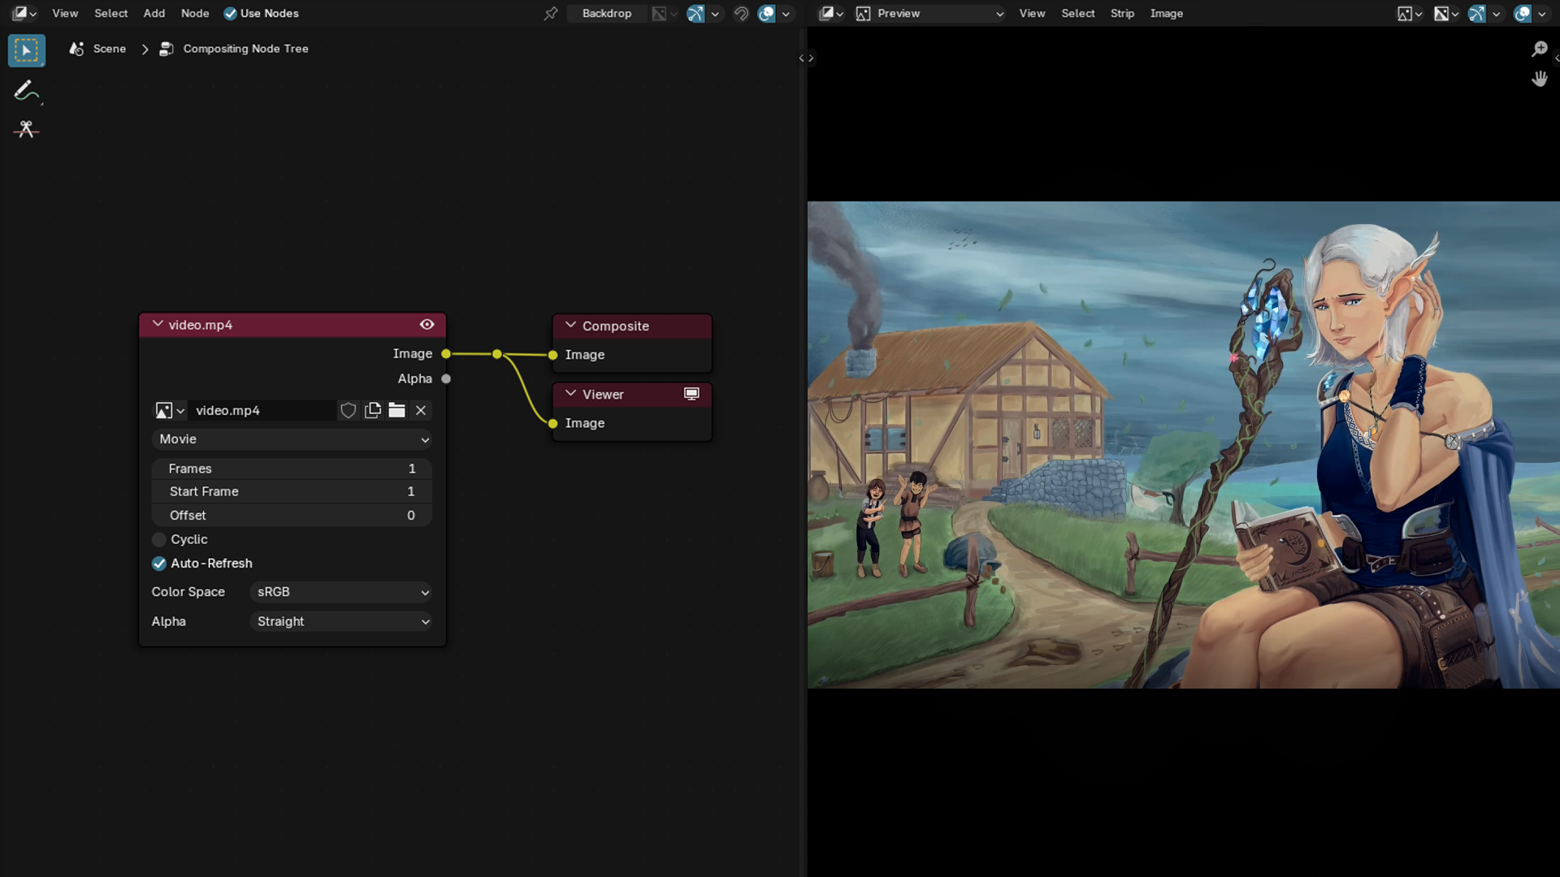Image resolution: width=1560 pixels, height=877 pixels.
Task: Click the Alpha output socket
Action: pos(446,379)
